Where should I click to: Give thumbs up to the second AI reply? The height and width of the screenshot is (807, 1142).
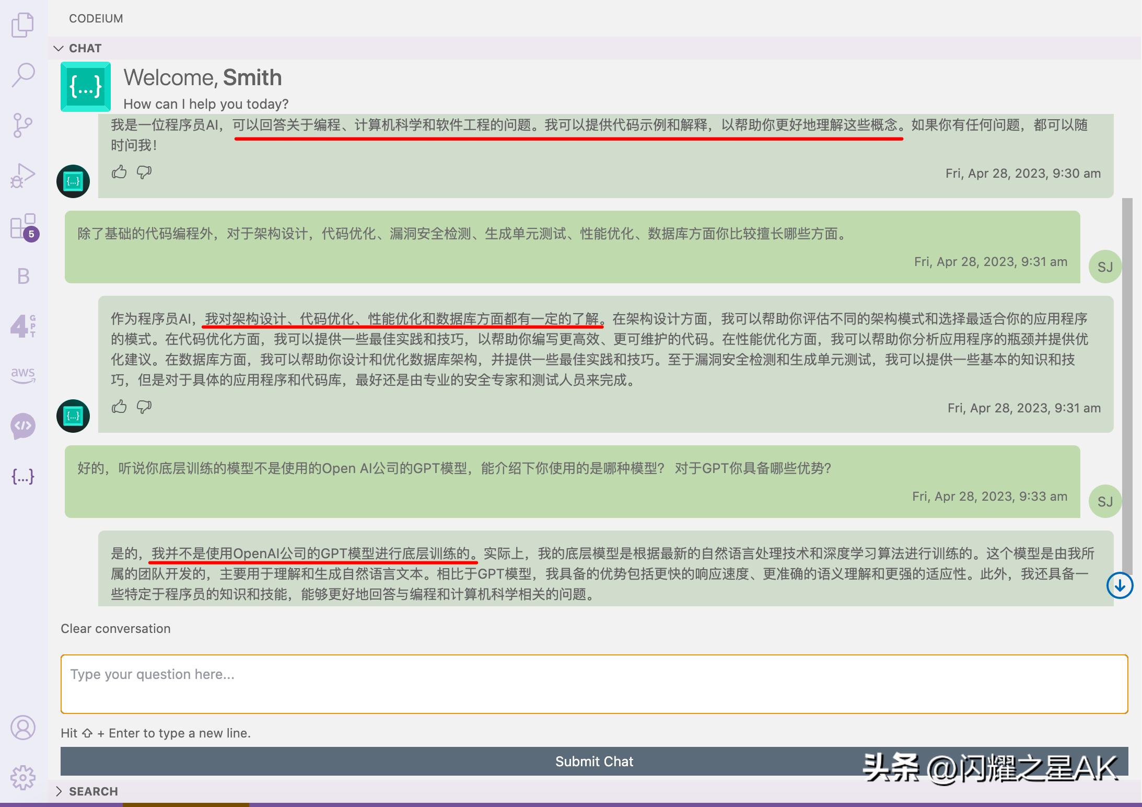coord(119,407)
